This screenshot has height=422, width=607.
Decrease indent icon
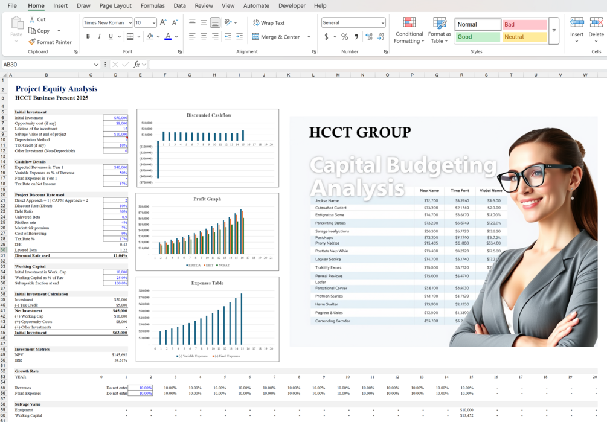(x=228, y=36)
